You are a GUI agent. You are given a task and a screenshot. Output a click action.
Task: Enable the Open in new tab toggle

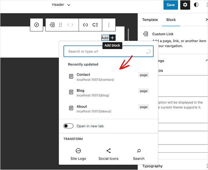pyautogui.click(x=68, y=126)
